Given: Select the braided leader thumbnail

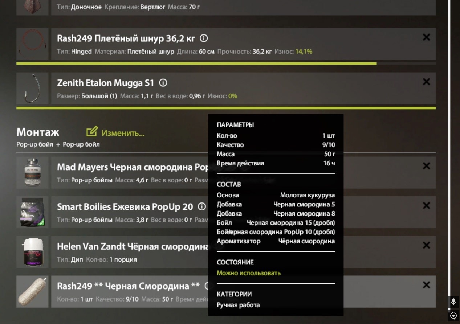Looking at the screenshot, I should tap(32, 44).
